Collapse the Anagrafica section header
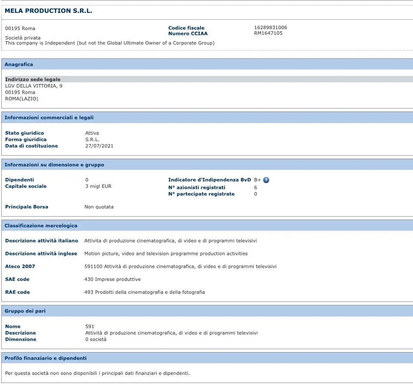The height and width of the screenshot is (386, 413). coord(19,64)
